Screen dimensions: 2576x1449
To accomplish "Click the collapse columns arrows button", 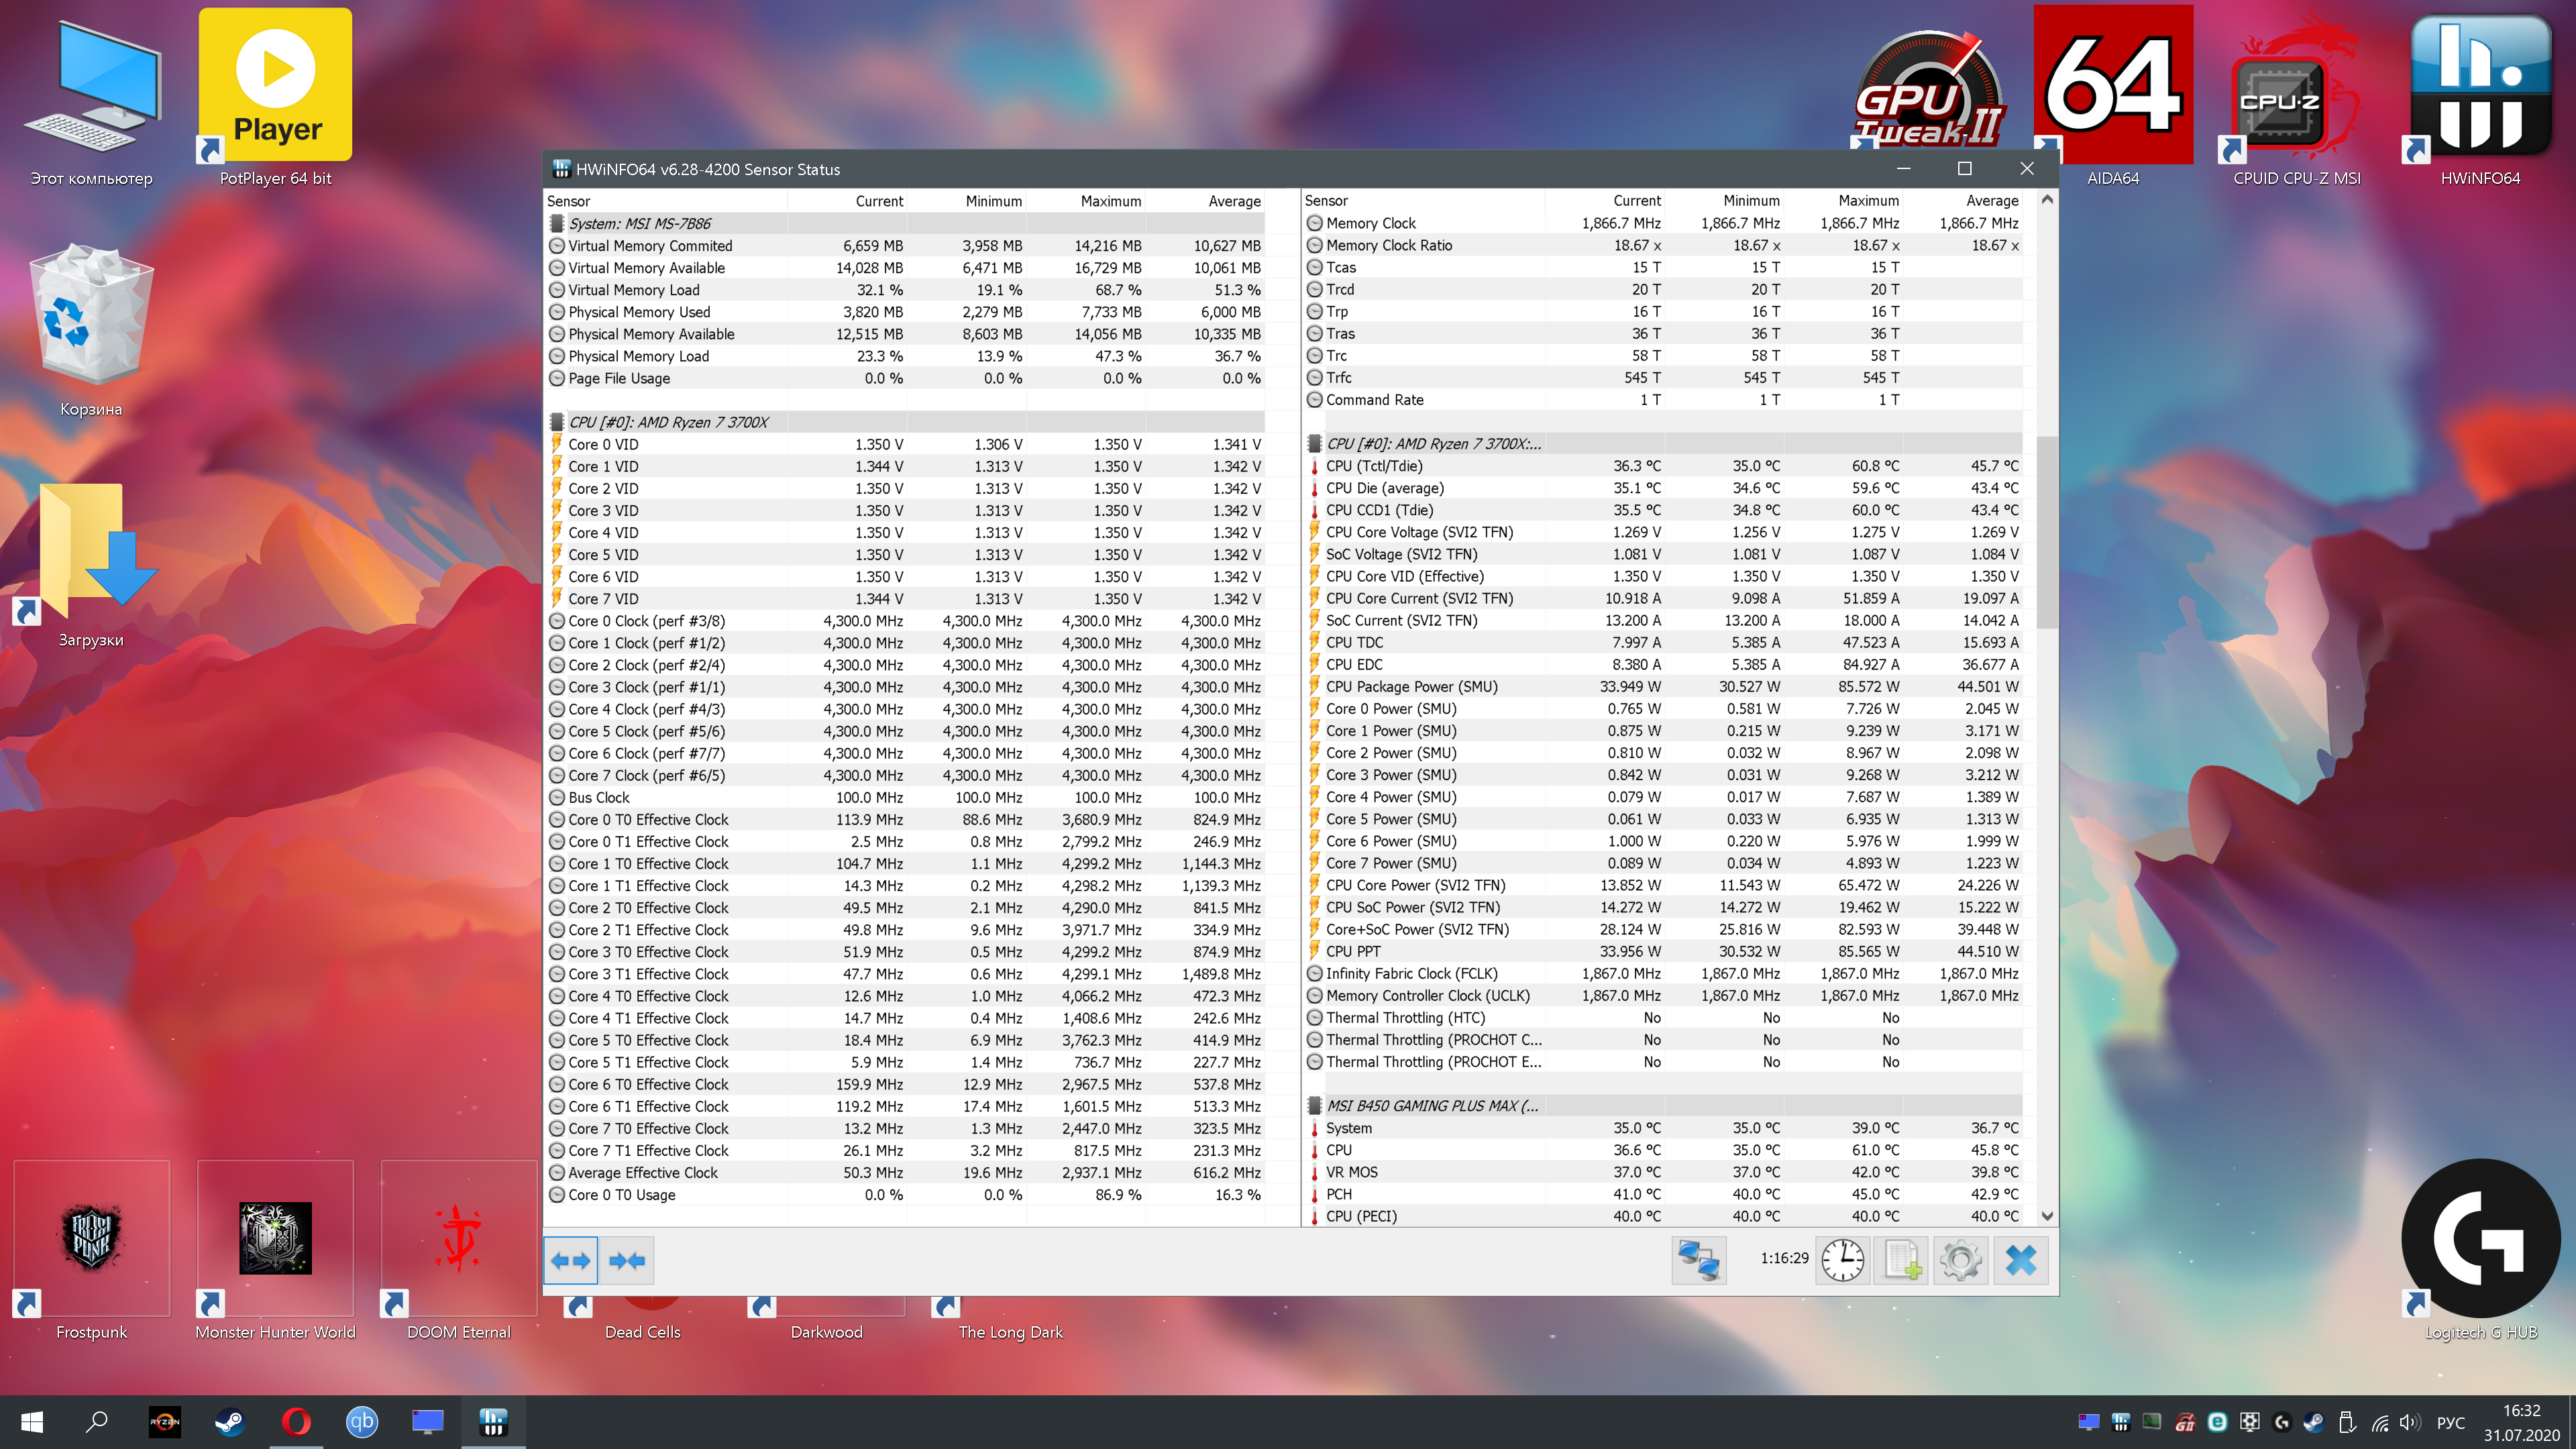I will click(x=627, y=1260).
